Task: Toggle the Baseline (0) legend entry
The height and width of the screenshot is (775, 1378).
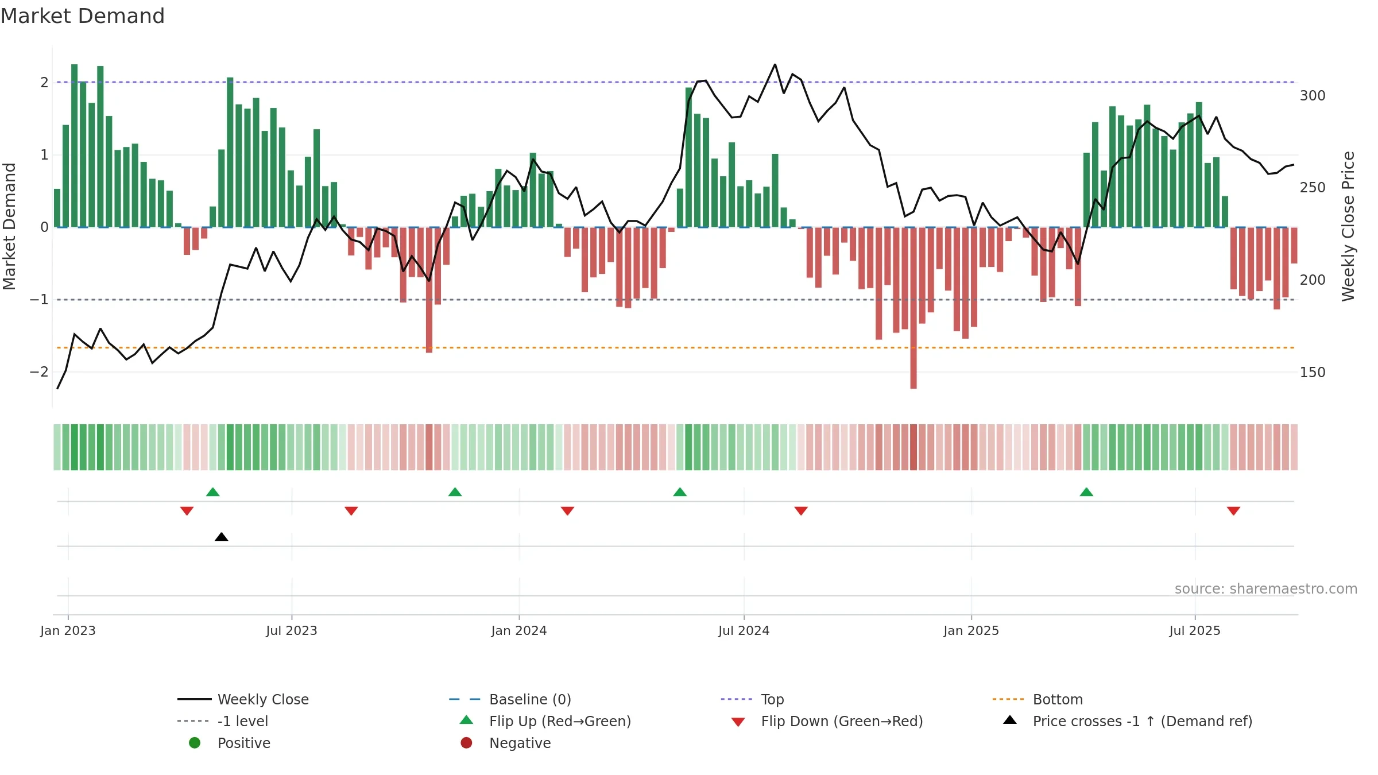Action: point(510,699)
